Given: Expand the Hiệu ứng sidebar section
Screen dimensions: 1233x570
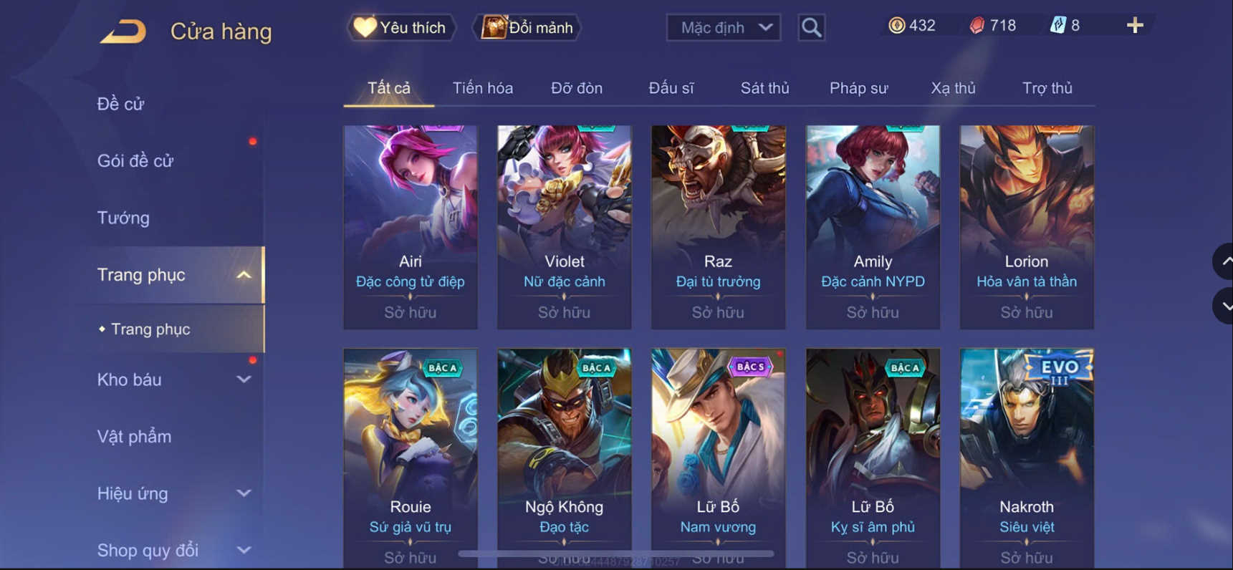Looking at the screenshot, I should [x=244, y=493].
